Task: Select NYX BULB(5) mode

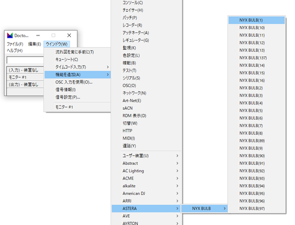Action: coord(257,110)
